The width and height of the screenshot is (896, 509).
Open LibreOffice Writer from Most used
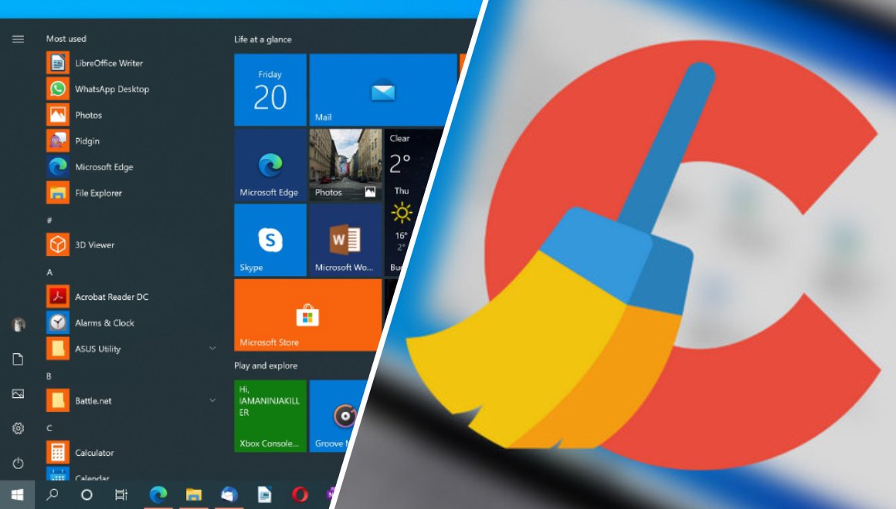pyautogui.click(x=108, y=63)
